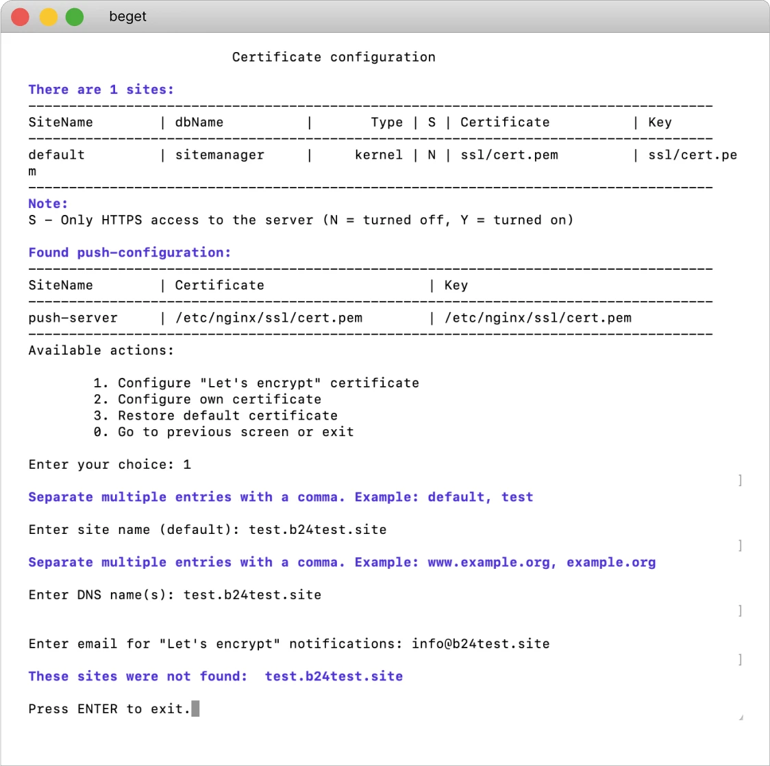Click the "kernel" type value in the table
This screenshot has height=766, width=770.
[378, 155]
